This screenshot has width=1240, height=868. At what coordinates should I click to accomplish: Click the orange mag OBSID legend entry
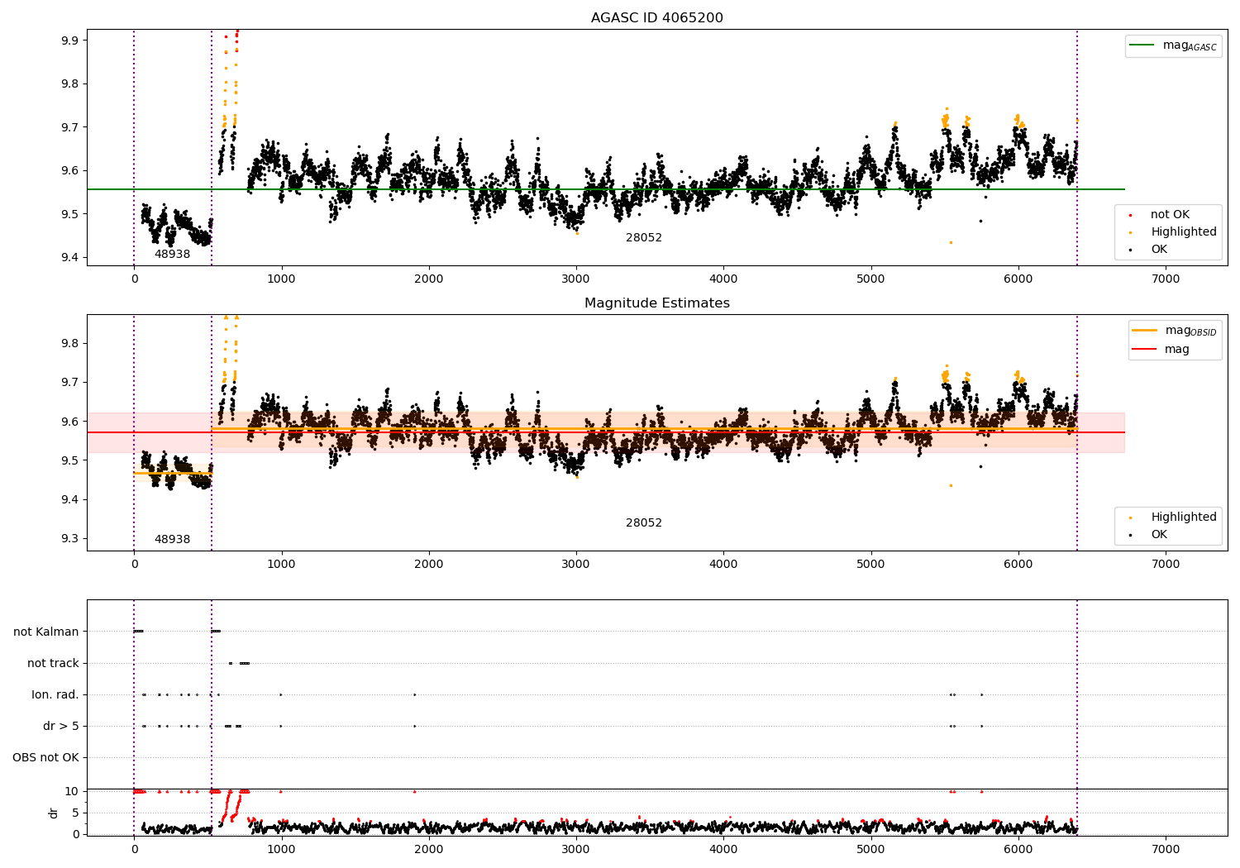[1174, 331]
